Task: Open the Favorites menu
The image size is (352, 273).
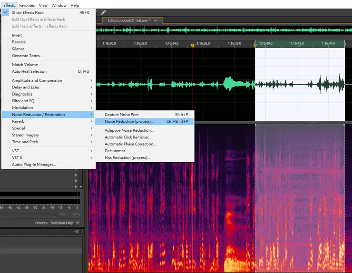Action: click(27, 5)
